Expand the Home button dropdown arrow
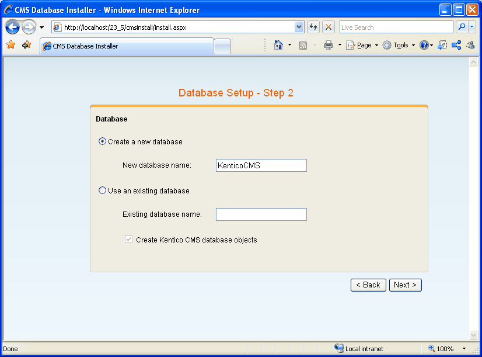482x357 pixels. (x=289, y=45)
